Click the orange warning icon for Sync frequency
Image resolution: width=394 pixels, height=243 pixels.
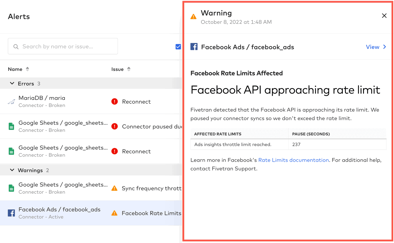pos(114,188)
